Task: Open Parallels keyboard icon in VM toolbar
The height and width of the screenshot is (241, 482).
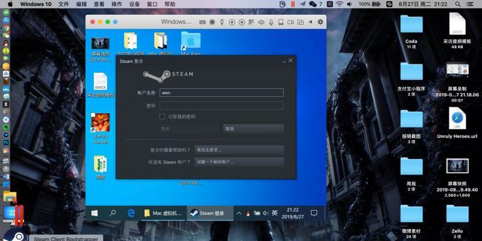Action: point(202,22)
